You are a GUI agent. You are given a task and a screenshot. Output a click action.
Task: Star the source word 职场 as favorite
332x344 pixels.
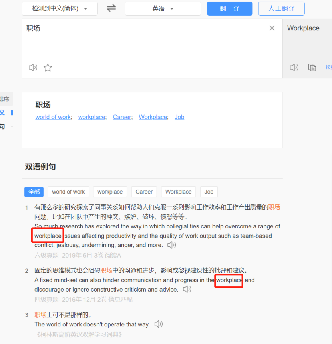click(x=48, y=68)
